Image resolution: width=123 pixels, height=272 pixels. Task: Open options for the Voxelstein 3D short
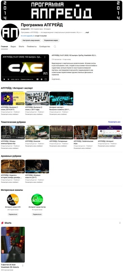23,265
